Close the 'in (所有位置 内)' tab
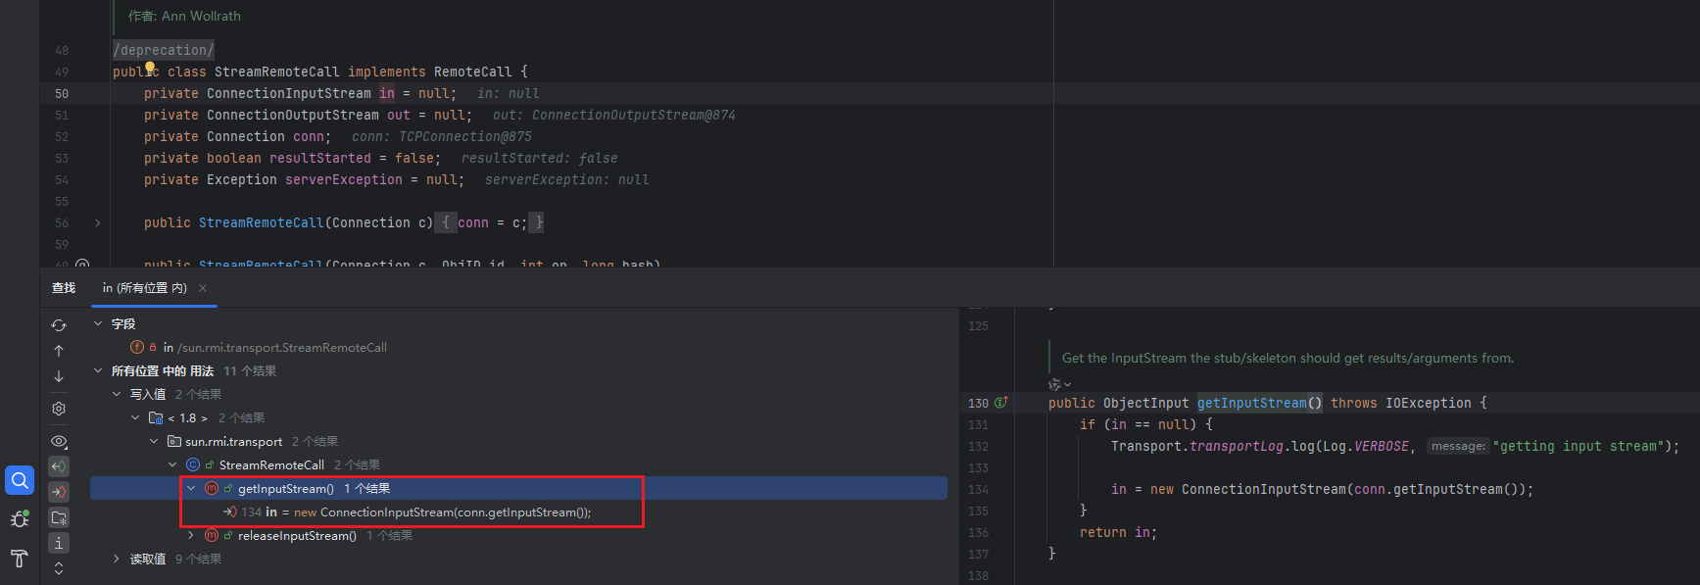 point(203,288)
